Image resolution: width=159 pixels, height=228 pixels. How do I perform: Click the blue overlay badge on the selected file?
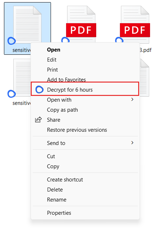click(11, 41)
